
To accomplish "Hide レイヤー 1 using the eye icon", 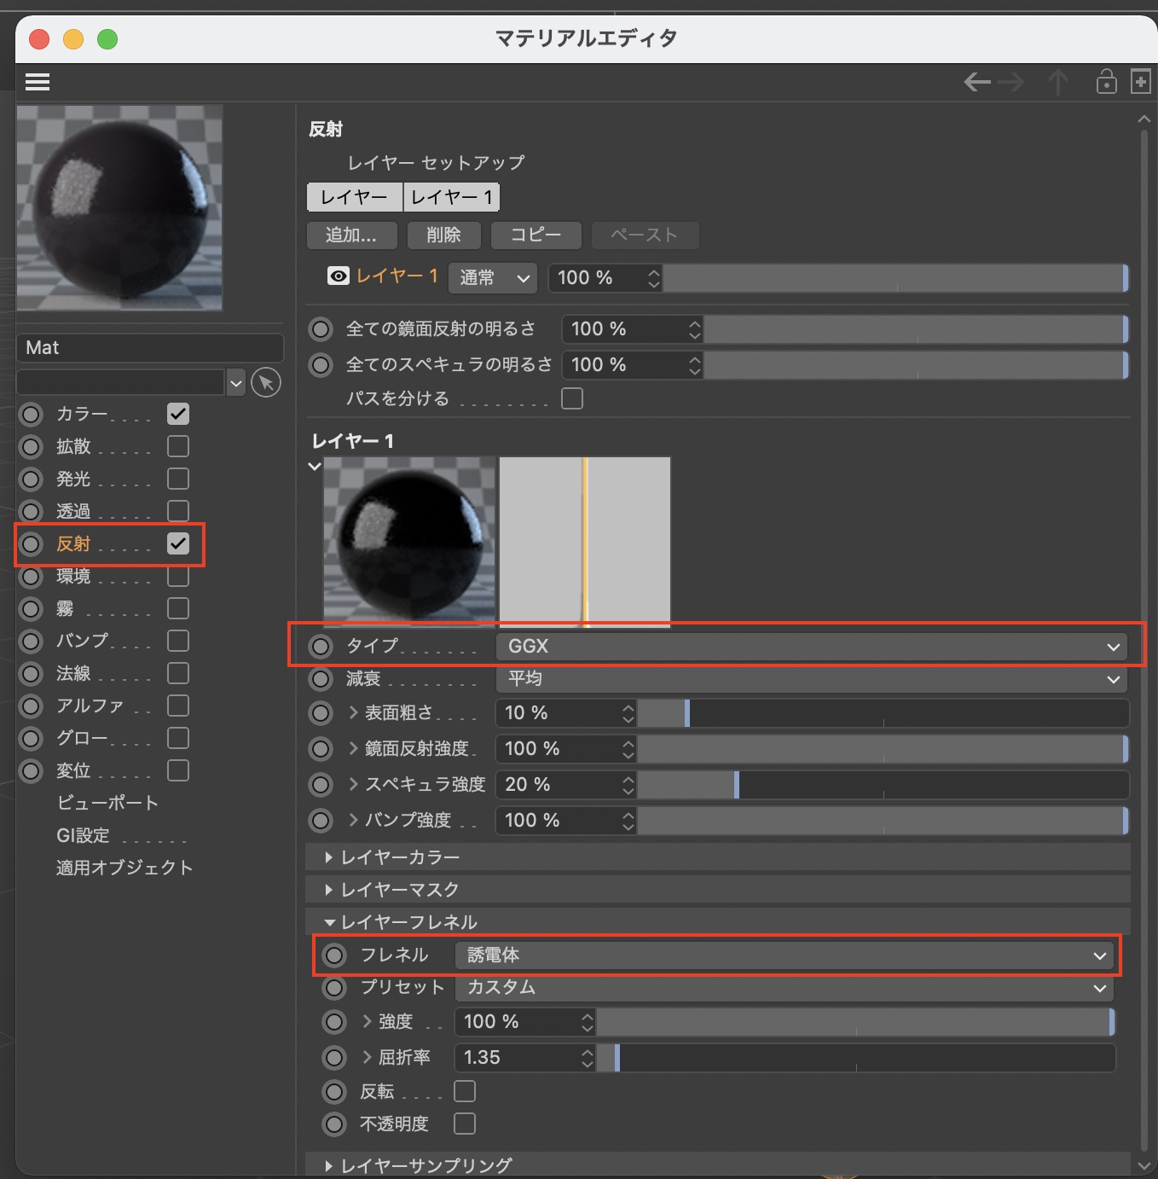I will pos(339,276).
